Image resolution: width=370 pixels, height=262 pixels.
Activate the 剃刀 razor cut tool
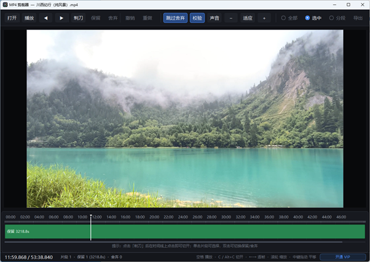[78, 18]
